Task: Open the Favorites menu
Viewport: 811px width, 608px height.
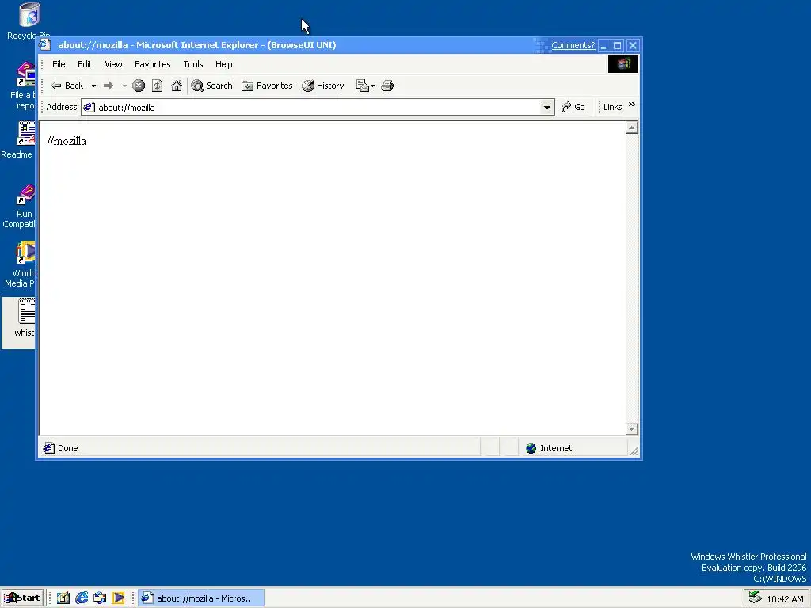Action: pyautogui.click(x=153, y=64)
